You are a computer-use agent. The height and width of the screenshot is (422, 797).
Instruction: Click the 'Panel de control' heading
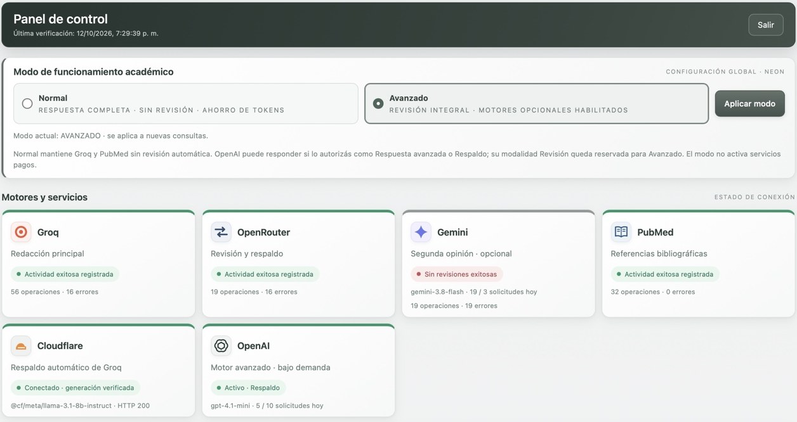pos(61,20)
